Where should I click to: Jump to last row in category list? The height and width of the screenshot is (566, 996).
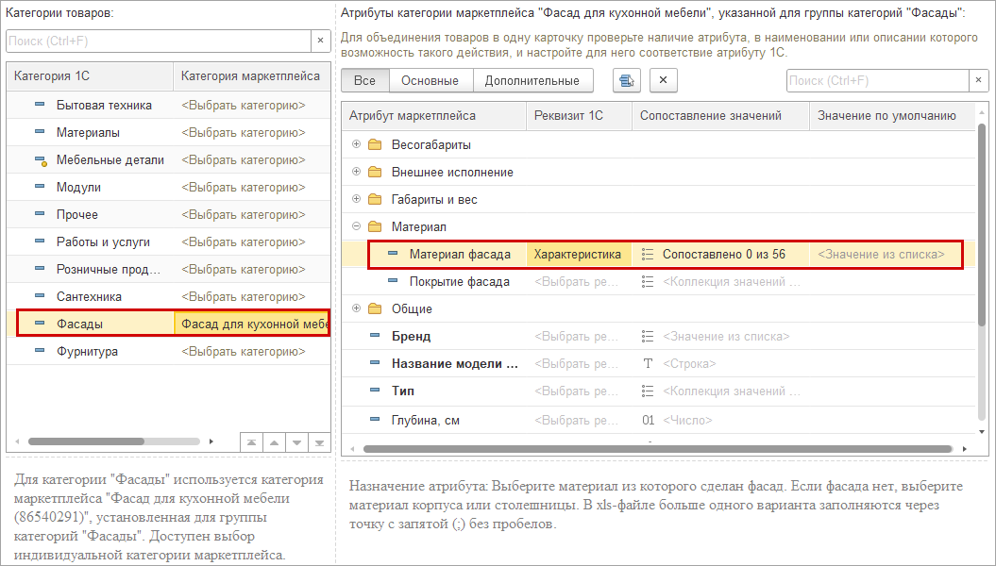[319, 441]
